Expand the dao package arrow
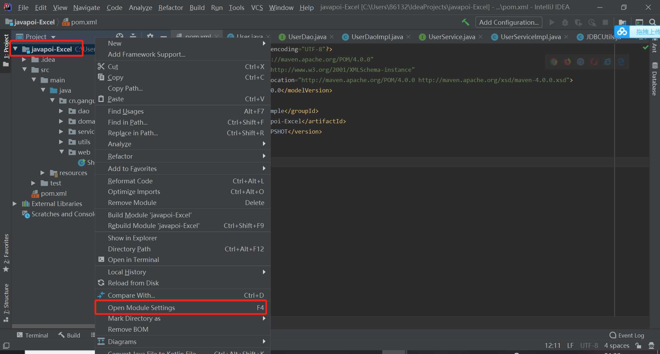 coord(61,111)
